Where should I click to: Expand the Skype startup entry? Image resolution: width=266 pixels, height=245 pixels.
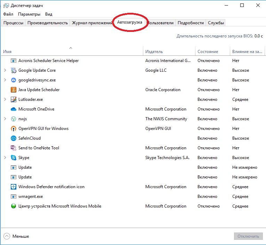coord(5,158)
